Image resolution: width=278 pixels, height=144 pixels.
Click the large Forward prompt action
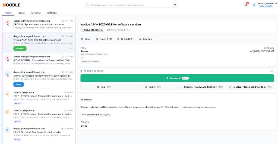pyautogui.click(x=177, y=78)
